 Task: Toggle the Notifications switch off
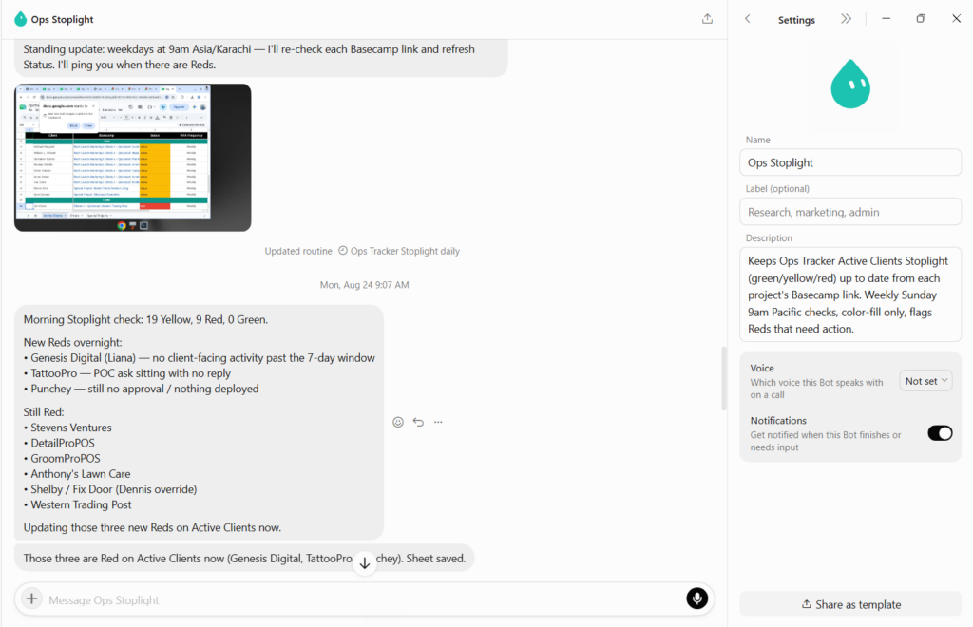940,433
